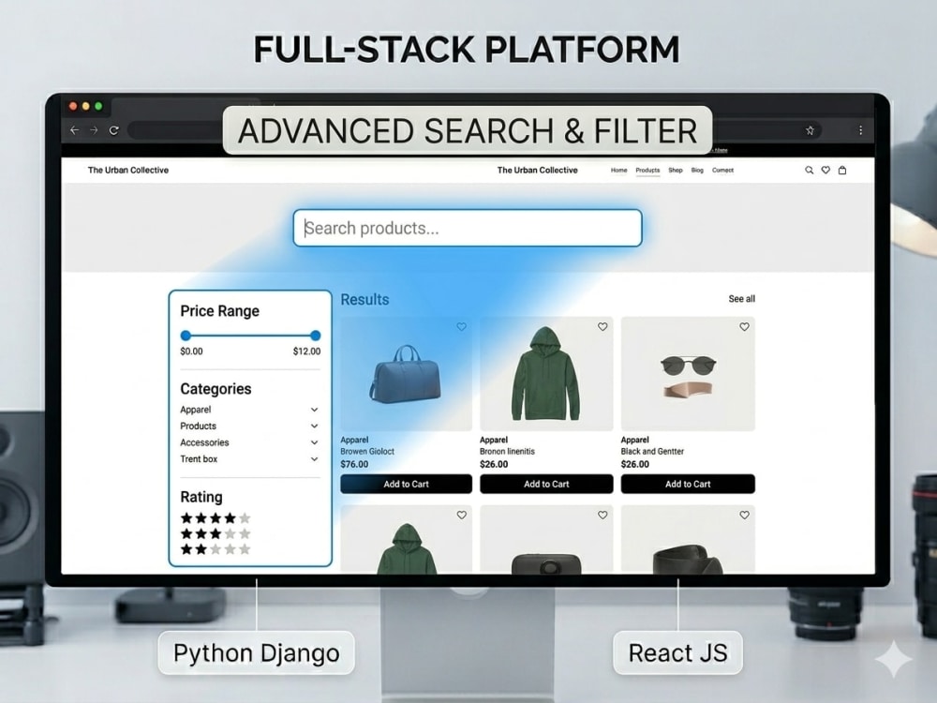Open the sunglasses product image
This screenshot has width=937, height=703.
pyautogui.click(x=688, y=374)
